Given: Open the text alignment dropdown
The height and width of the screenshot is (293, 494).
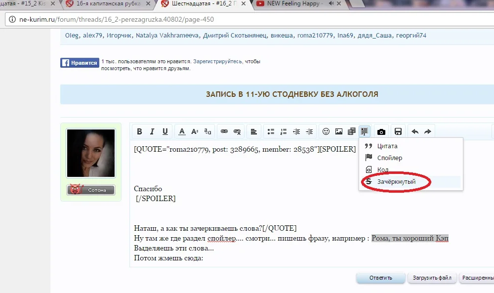Looking at the screenshot, I should (x=253, y=131).
